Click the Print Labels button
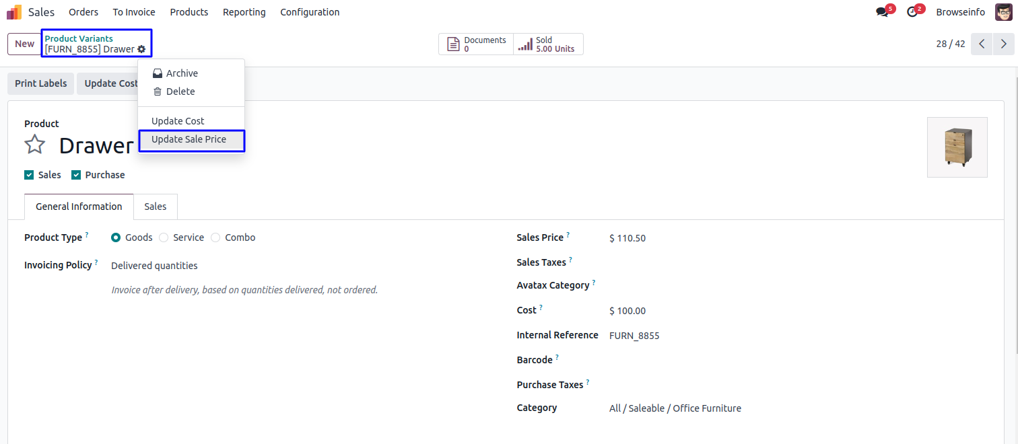Image resolution: width=1018 pixels, height=444 pixels. tap(41, 83)
